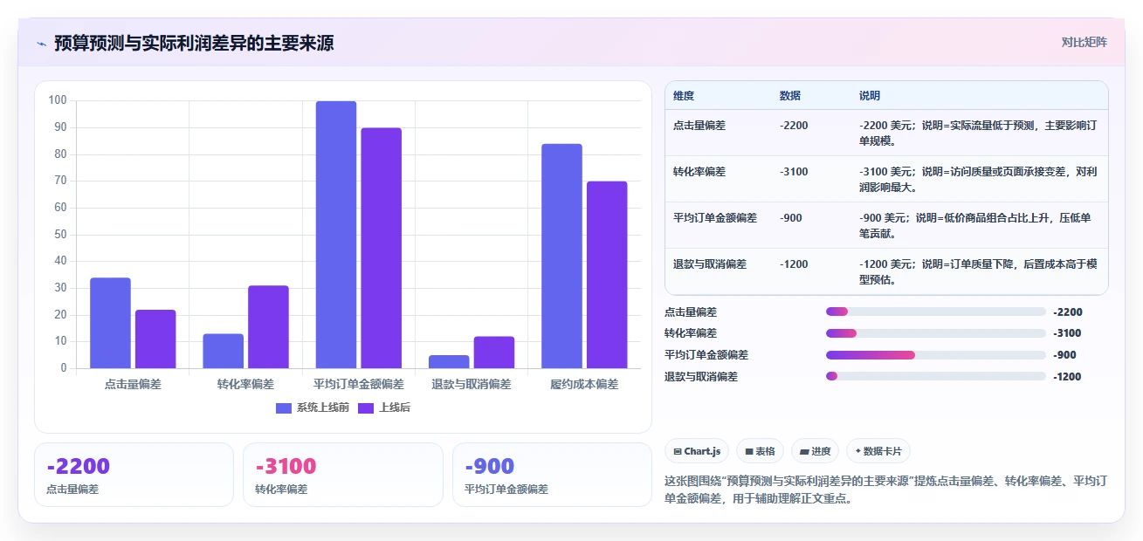Click the 系统上线前 bar for 平均订单金额偏差
1143x541 pixels.
tap(336, 235)
